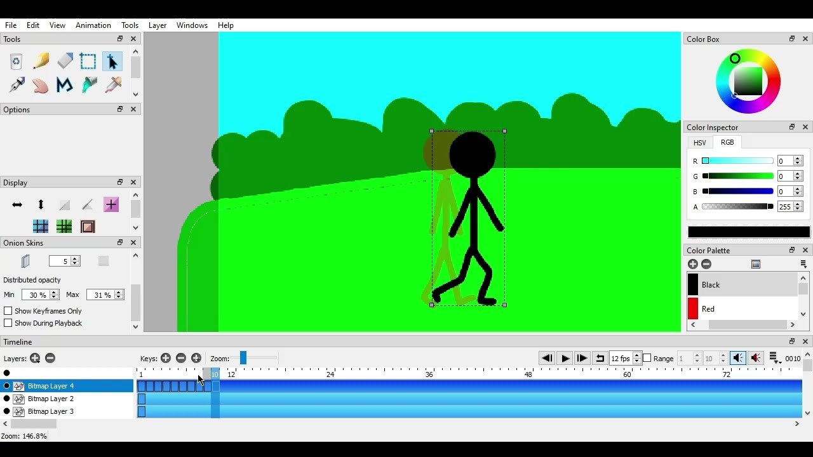The width and height of the screenshot is (813, 457).
Task: Open the View menu
Action: point(57,25)
